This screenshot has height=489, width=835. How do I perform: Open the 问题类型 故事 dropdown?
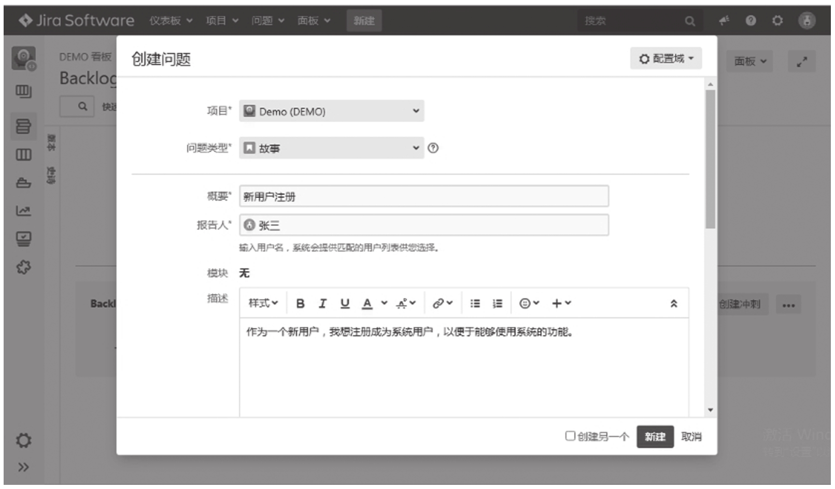click(x=332, y=148)
